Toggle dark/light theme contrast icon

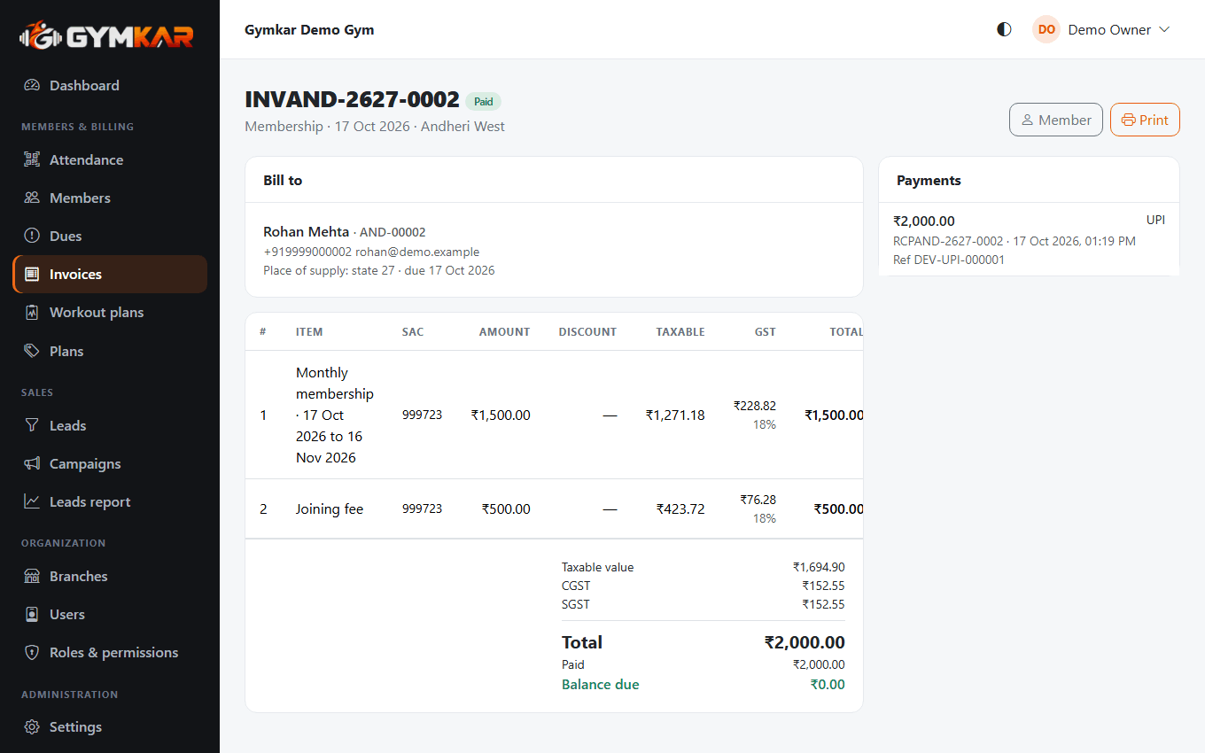click(x=1004, y=29)
